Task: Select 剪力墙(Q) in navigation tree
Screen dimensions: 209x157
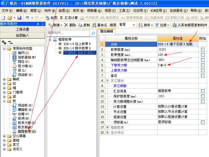Action: (25, 66)
